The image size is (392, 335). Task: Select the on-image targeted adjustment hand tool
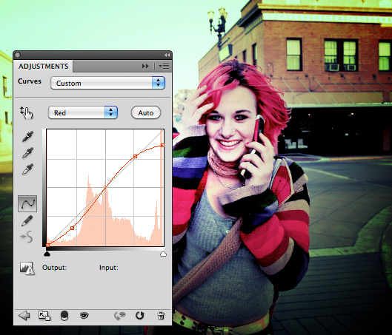click(x=27, y=112)
